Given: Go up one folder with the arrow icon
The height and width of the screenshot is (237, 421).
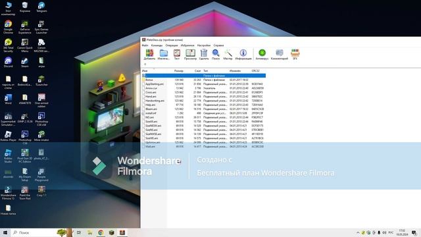Looking at the screenshot, I should 145,65.
